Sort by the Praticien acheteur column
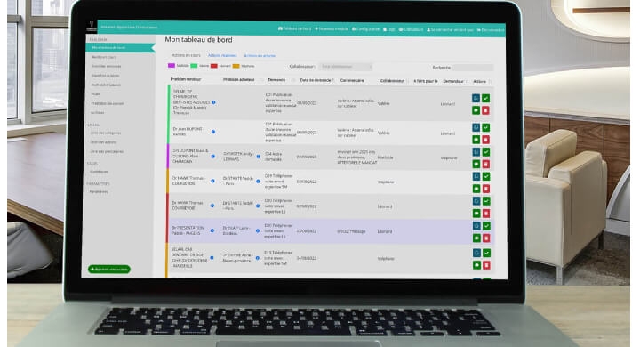 (x=239, y=80)
